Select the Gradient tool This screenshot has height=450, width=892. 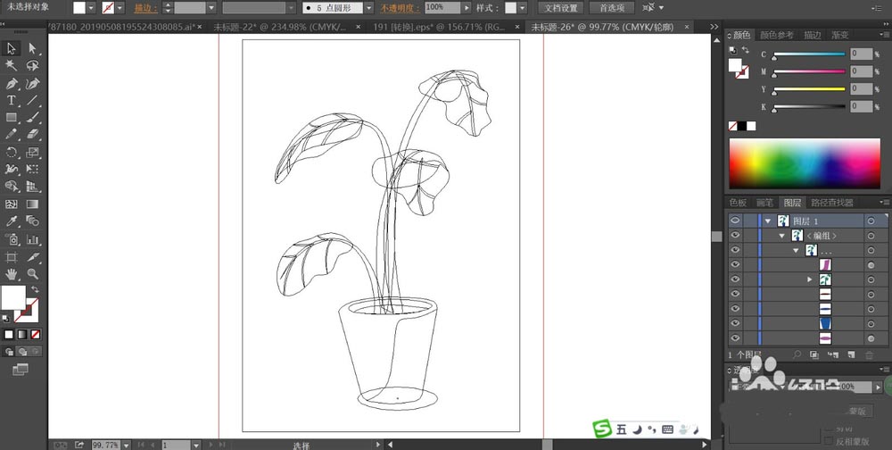coord(32,204)
